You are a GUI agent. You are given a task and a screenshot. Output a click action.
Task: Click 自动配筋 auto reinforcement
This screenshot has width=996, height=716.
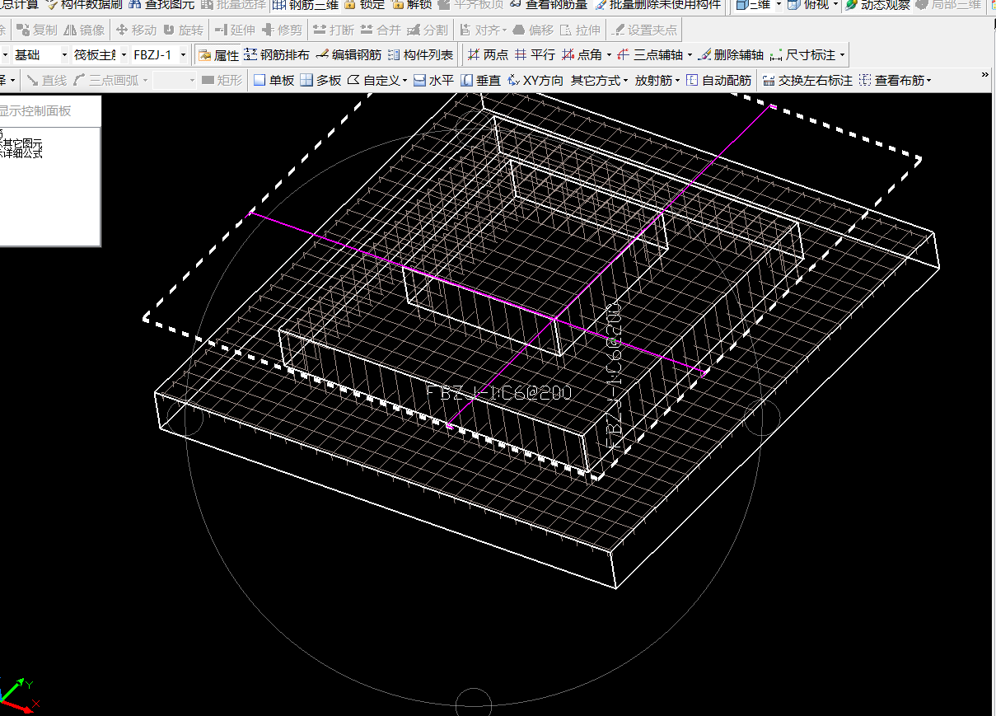click(x=719, y=80)
